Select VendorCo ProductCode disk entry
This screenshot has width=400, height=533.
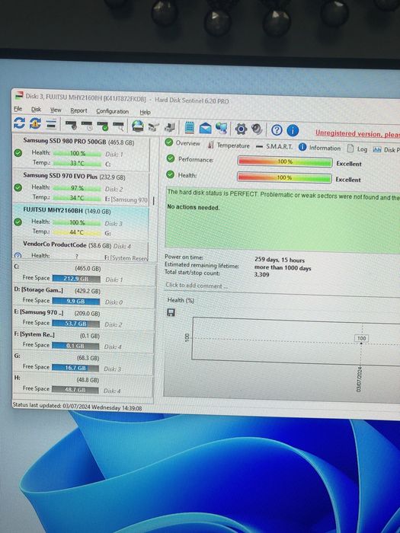pos(81,250)
